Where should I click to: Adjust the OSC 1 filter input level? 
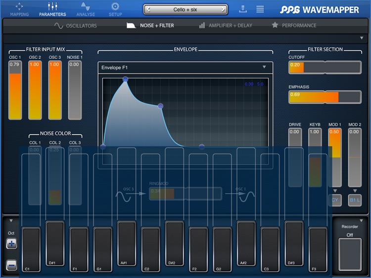coord(15,90)
